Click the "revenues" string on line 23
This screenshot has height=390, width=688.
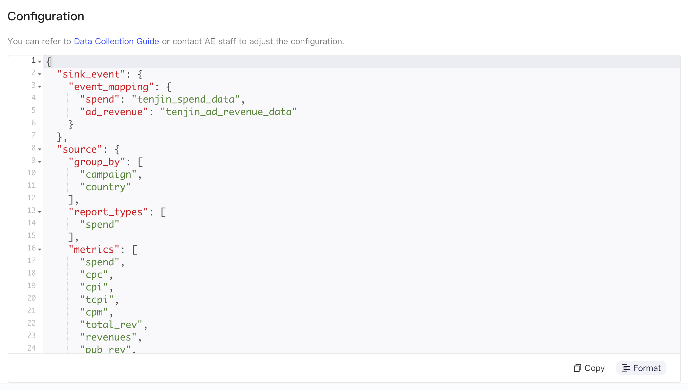tap(109, 337)
